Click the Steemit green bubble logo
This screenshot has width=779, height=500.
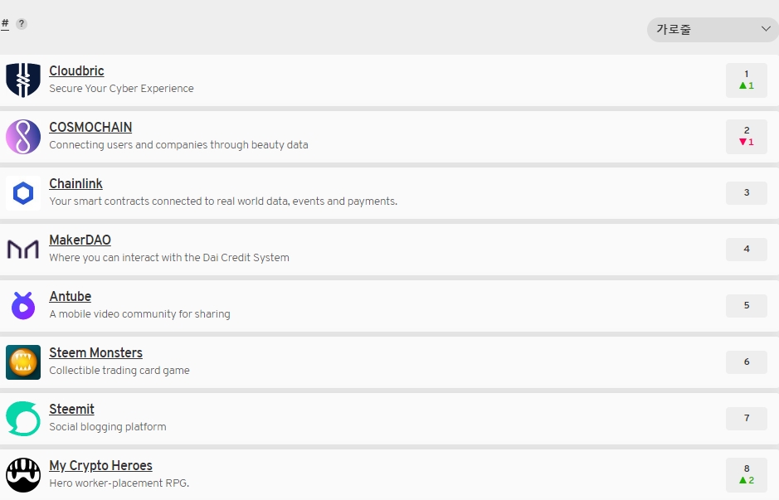tap(23, 419)
